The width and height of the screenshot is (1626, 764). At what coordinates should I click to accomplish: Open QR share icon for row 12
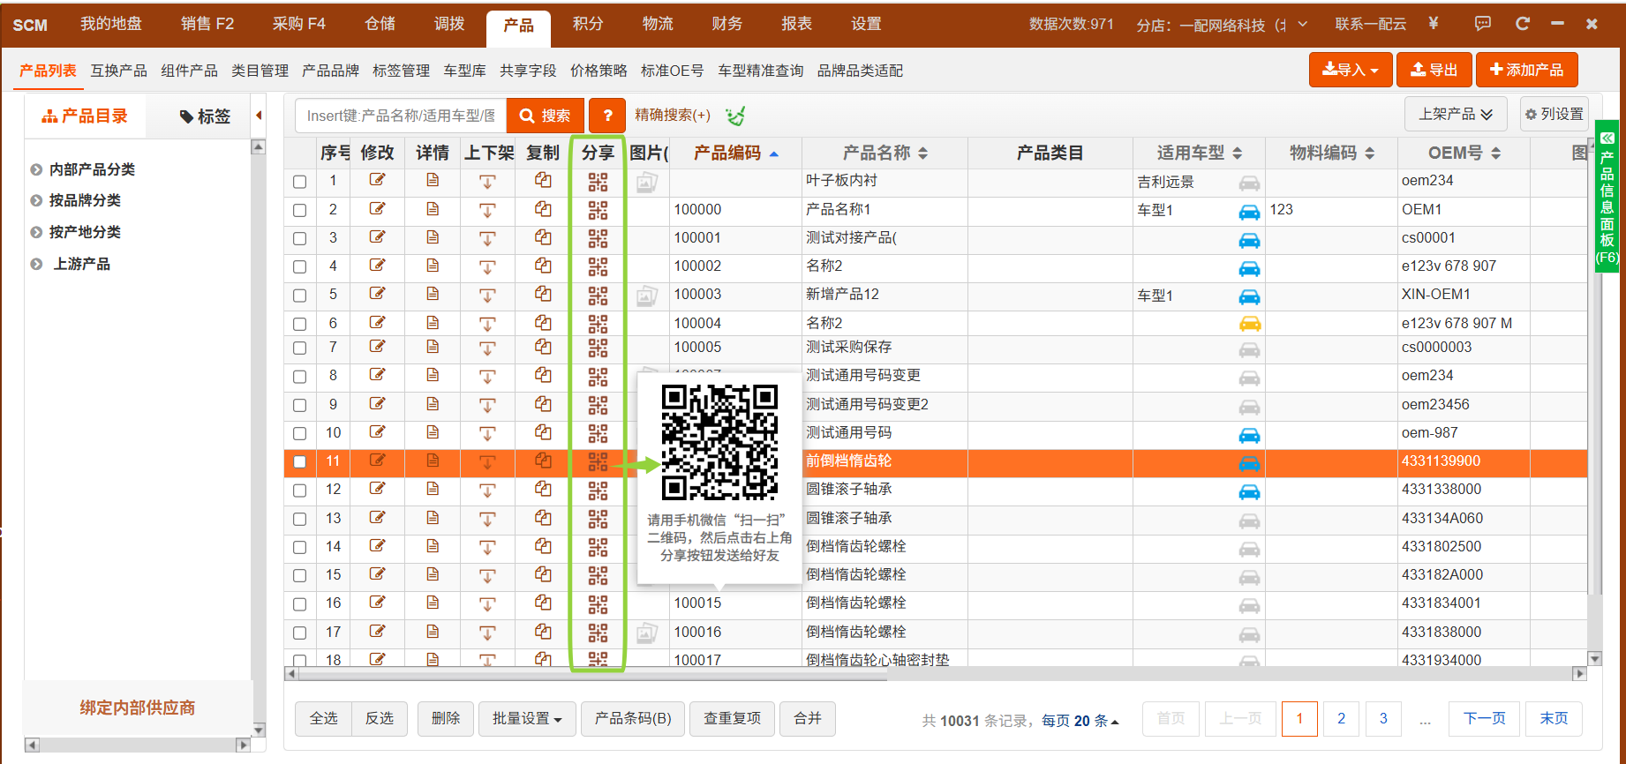(x=598, y=490)
